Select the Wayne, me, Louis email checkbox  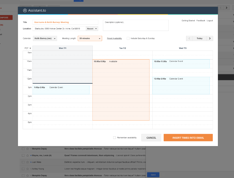[23, 155]
